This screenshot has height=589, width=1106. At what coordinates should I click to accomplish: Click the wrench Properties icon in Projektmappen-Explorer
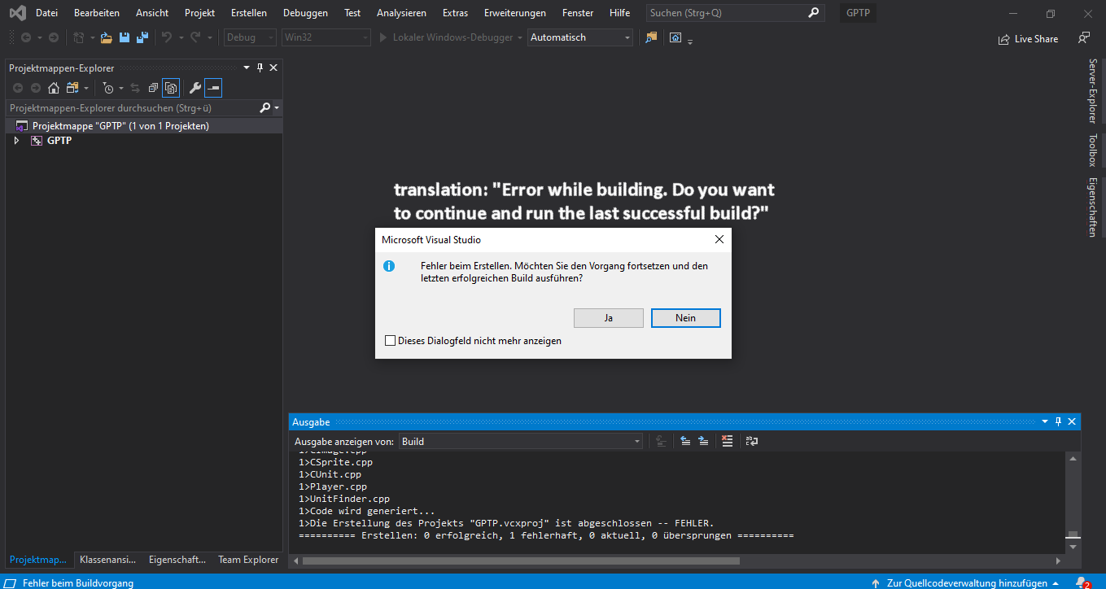click(x=195, y=88)
